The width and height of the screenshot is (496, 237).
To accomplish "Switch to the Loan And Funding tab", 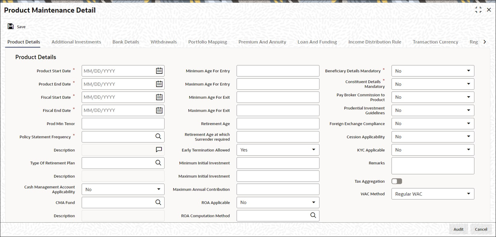I will click(317, 42).
